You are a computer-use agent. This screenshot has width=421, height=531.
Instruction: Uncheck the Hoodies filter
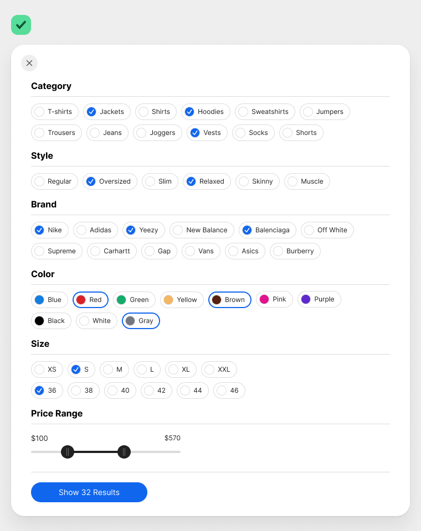(206, 111)
